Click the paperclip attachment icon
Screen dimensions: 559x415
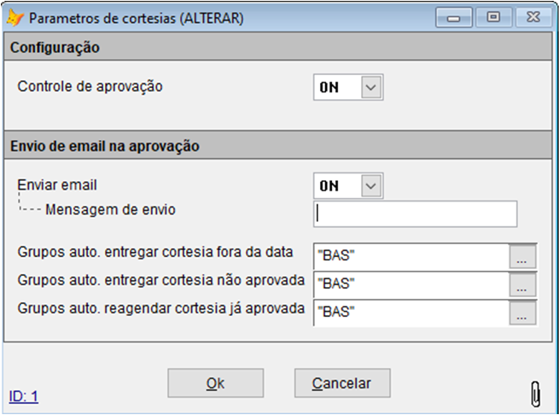point(535,394)
